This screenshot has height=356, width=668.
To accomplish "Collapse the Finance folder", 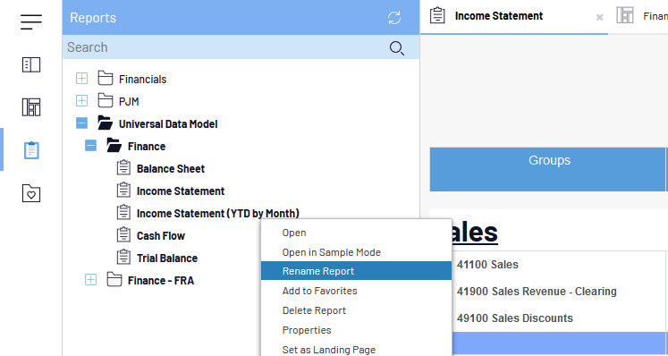I will coord(90,146).
